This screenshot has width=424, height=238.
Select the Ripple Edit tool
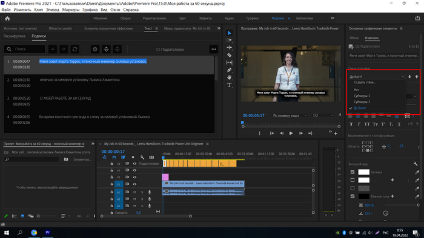[x=230, y=48]
